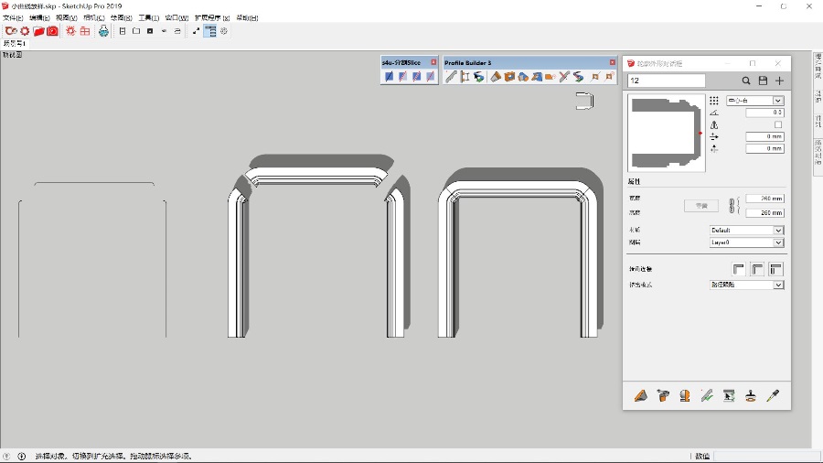Open the File (F) menu
Screen dimensions: 823x463
(13, 18)
